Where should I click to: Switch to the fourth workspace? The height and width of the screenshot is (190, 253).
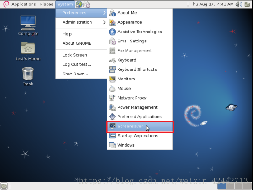(247, 186)
